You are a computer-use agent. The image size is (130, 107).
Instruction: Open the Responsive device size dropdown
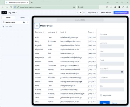pyautogui.click(x=93, y=13)
